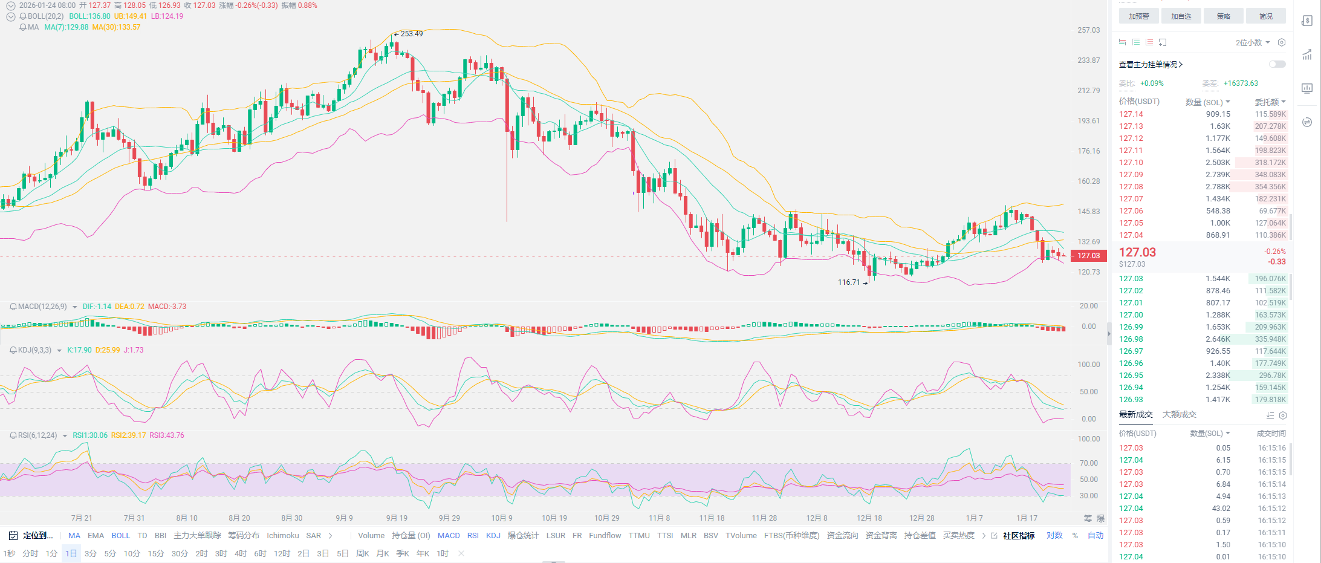1321x563 pixels.
Task: Show buy orders only (green list icon)
Action: click(1136, 42)
